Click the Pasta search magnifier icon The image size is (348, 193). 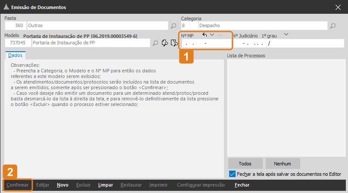[x=174, y=26]
